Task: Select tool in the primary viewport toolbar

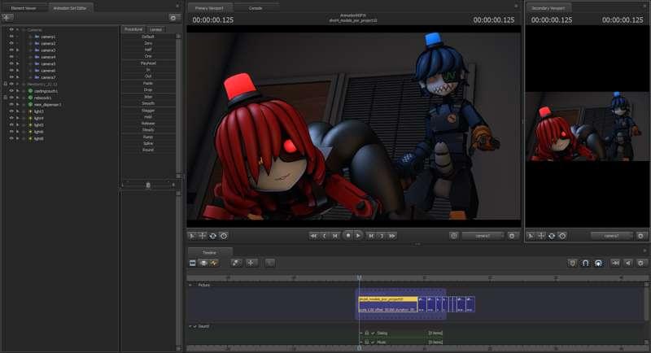Action: click(x=192, y=236)
